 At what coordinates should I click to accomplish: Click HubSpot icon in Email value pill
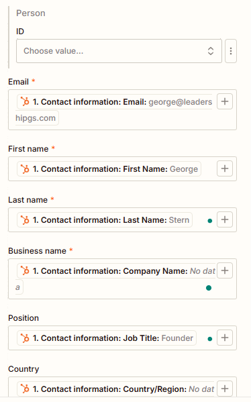[25, 102]
